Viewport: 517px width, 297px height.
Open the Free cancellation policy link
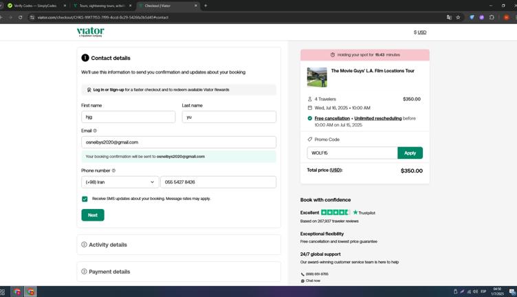click(332, 118)
